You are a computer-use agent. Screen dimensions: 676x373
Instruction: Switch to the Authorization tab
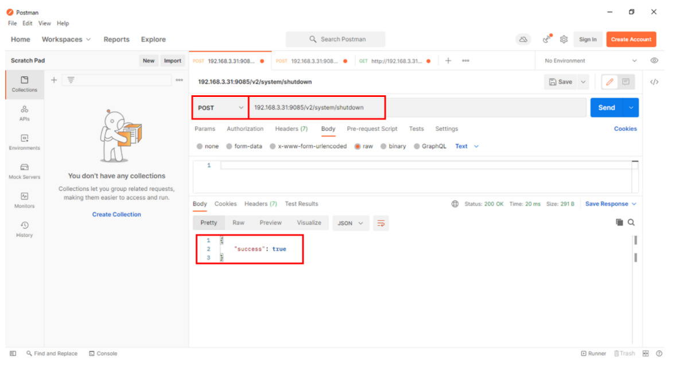point(245,129)
